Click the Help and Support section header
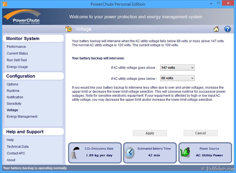 coord(33,132)
